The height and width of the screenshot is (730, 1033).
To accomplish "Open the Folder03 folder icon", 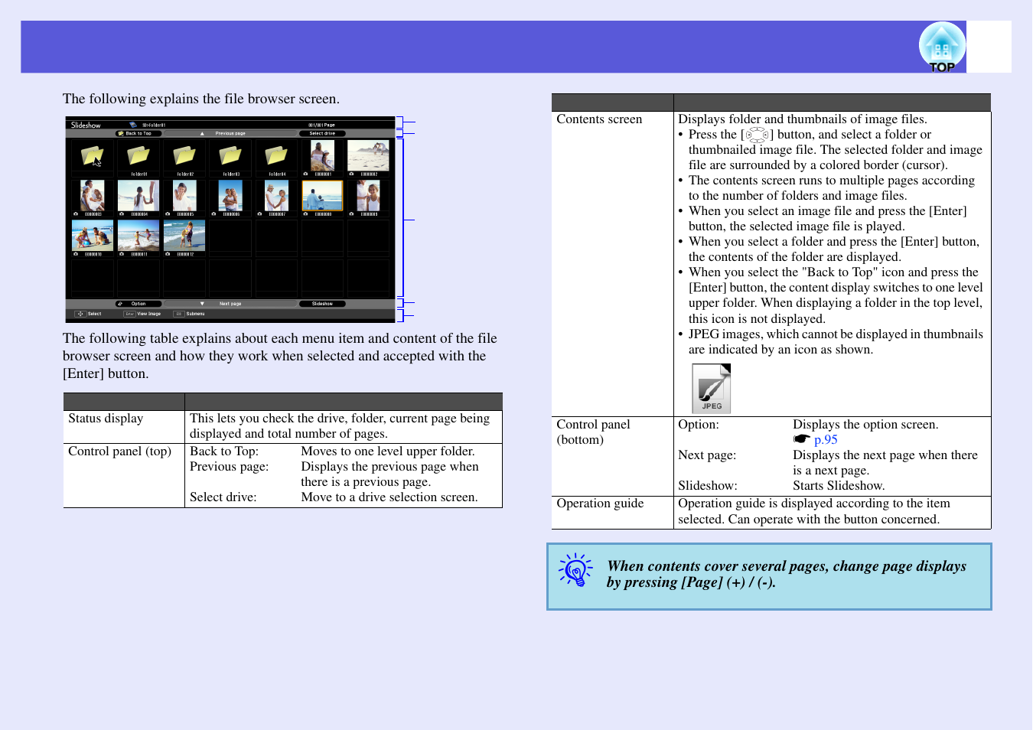I will tap(230, 155).
